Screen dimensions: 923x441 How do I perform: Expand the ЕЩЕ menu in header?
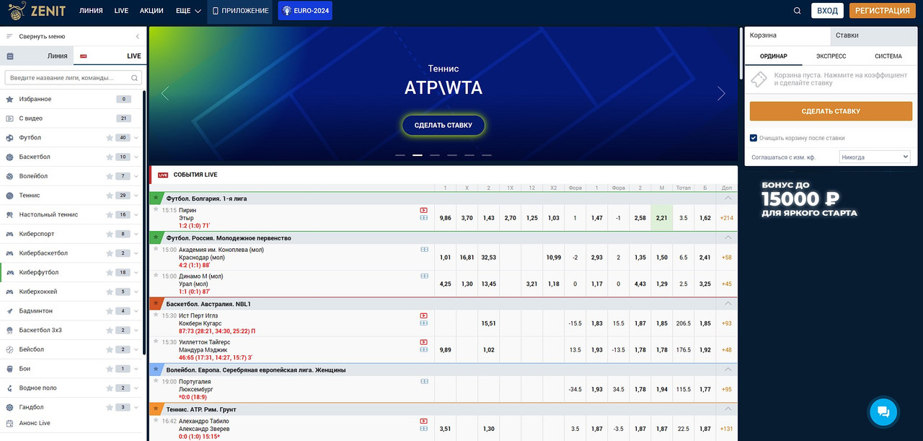coord(188,11)
